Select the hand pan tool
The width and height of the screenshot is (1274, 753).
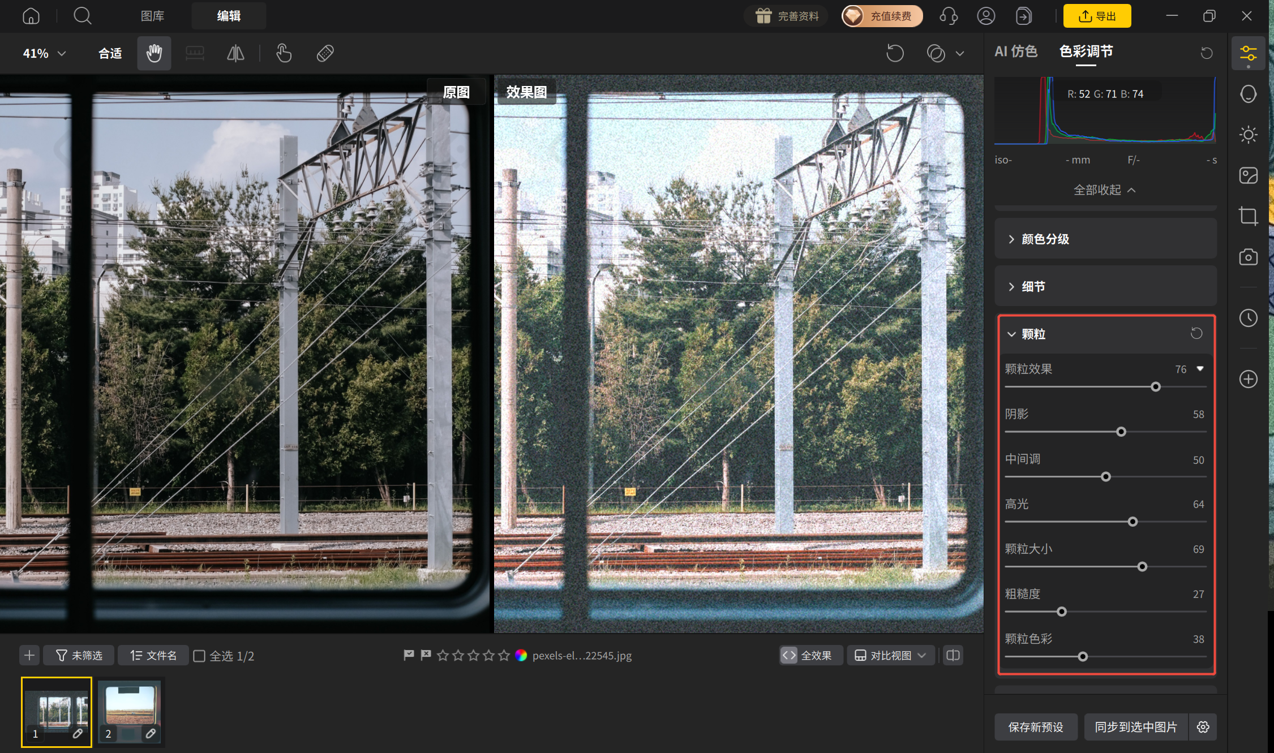coord(154,53)
